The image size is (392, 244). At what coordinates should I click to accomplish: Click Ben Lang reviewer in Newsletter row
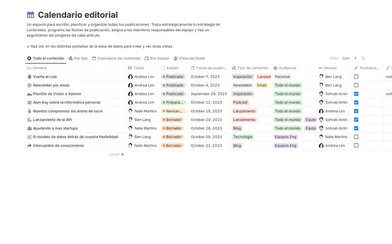pos(330,86)
